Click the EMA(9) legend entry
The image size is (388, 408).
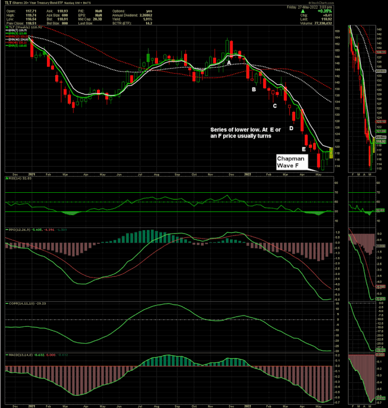pyautogui.click(x=18, y=34)
